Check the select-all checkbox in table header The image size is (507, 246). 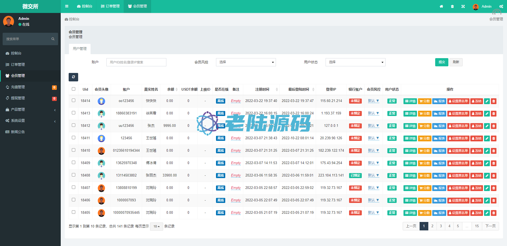pos(74,89)
